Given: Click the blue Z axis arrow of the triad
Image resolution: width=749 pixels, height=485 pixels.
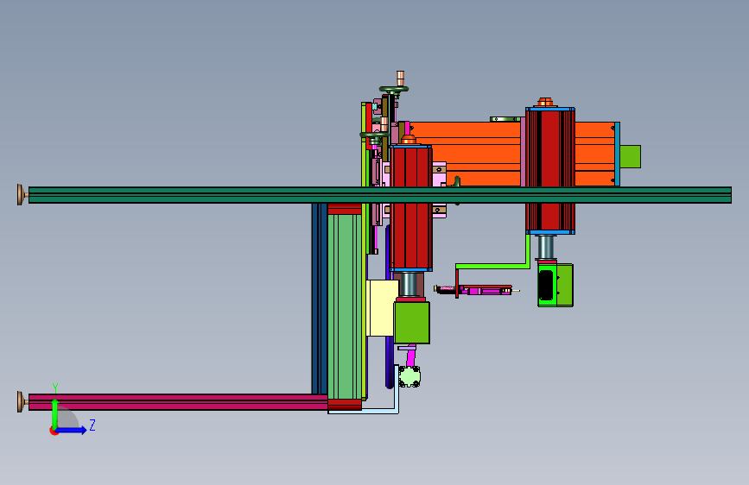Looking at the screenshot, I should [72, 430].
